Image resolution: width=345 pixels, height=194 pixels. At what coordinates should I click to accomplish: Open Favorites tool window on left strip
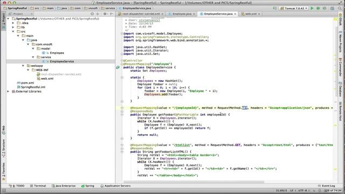pos(3,172)
